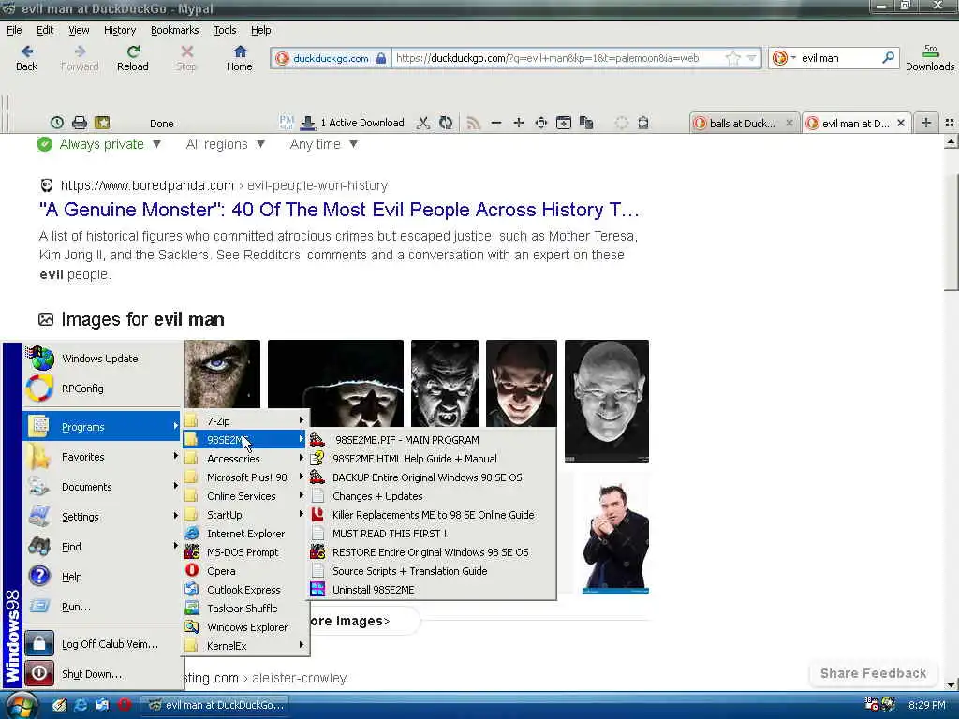Image resolution: width=959 pixels, height=719 pixels.
Task: Click the RSS feed icon
Action: (x=473, y=123)
